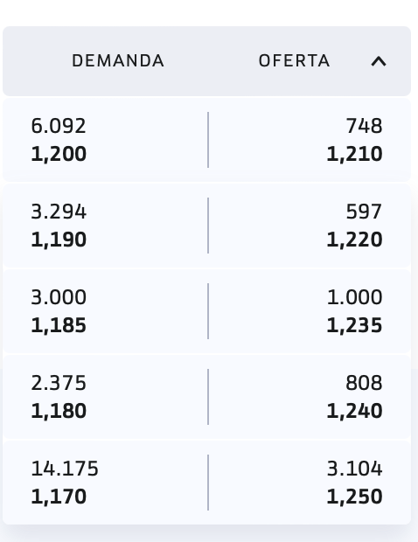Select the demand price 1,190

[59, 240]
